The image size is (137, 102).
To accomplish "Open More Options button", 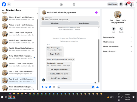I will pos(84,23).
